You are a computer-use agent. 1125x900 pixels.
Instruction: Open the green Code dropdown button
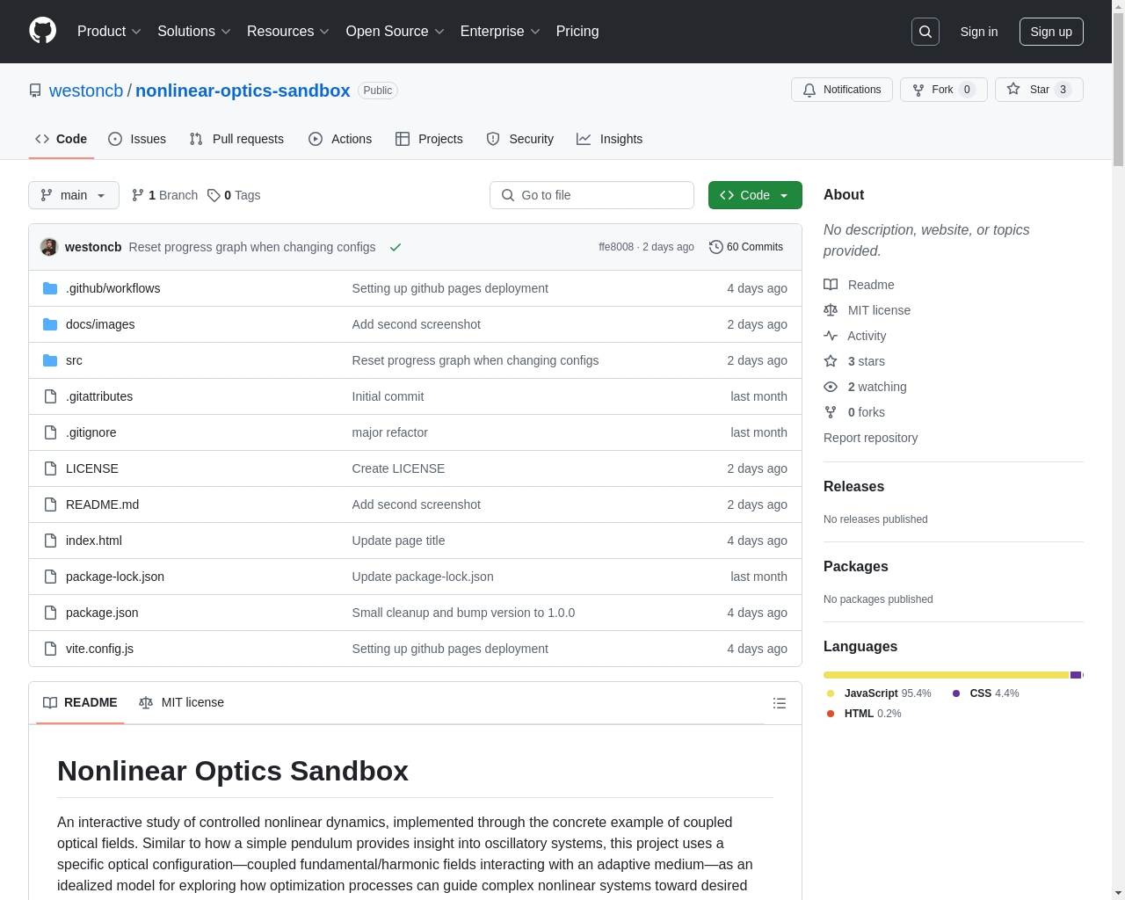[755, 195]
